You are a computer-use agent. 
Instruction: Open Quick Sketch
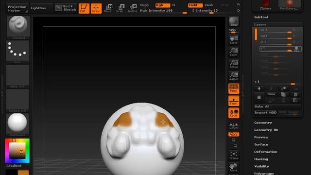(x=66, y=8)
